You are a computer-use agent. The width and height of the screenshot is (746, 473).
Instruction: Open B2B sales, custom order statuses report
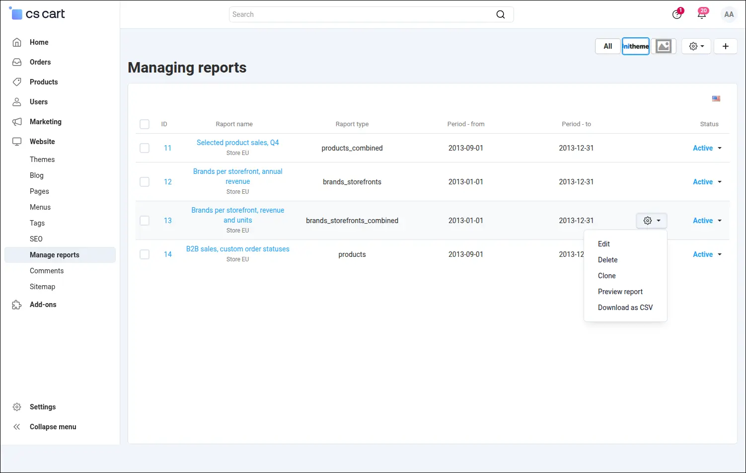tap(237, 249)
